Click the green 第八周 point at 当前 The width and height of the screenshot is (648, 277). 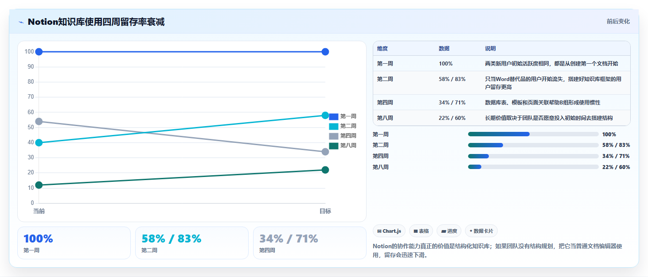[x=39, y=185]
